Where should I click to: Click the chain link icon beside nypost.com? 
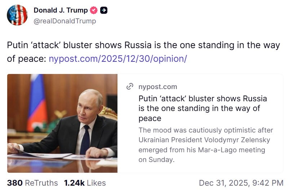tap(130, 87)
